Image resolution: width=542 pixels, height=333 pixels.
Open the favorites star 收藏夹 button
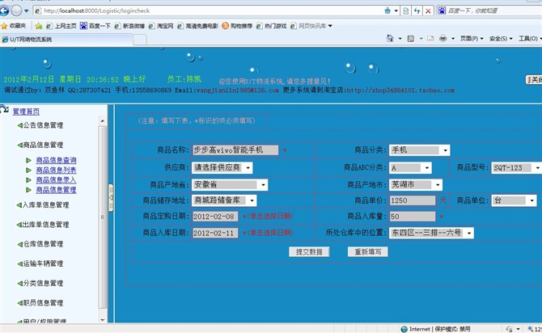(14, 26)
